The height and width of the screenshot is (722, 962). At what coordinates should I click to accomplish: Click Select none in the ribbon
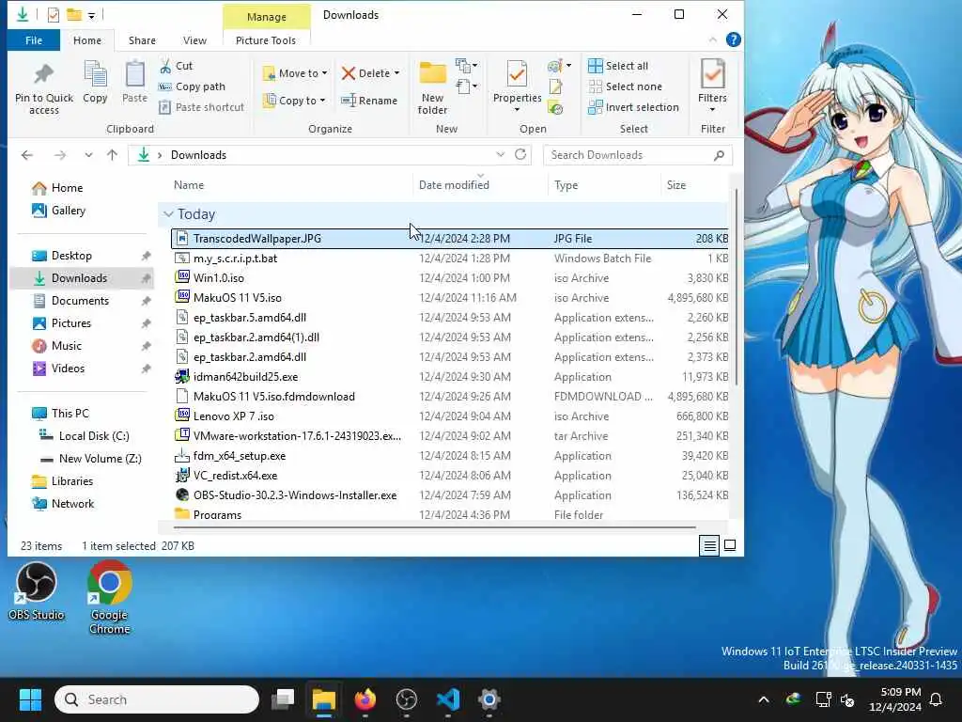coord(625,86)
